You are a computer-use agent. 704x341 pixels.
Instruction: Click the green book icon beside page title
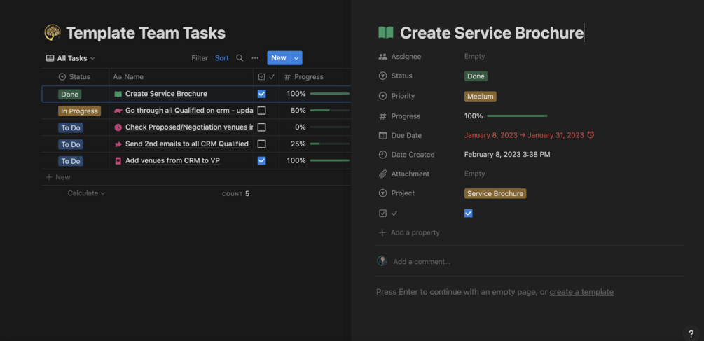385,32
